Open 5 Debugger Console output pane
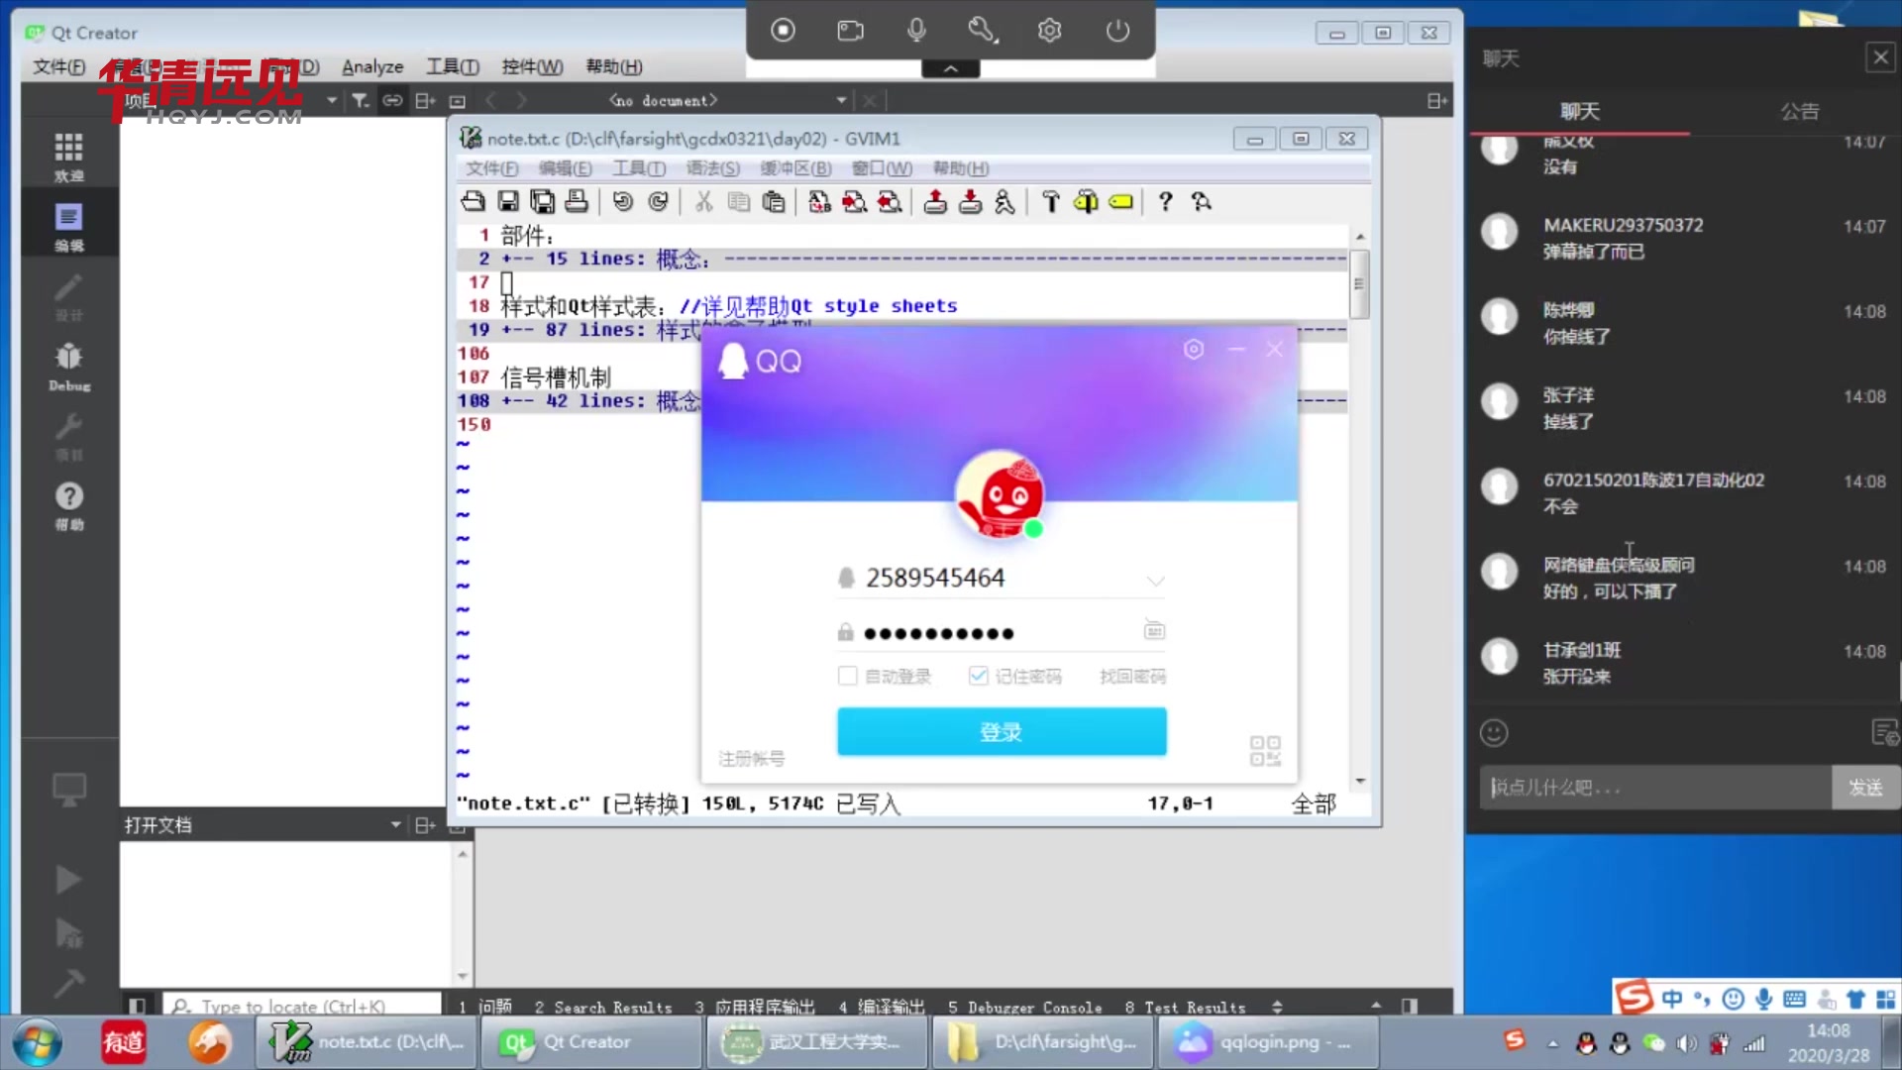Viewport: 1902px width, 1070px height. point(1024,1007)
